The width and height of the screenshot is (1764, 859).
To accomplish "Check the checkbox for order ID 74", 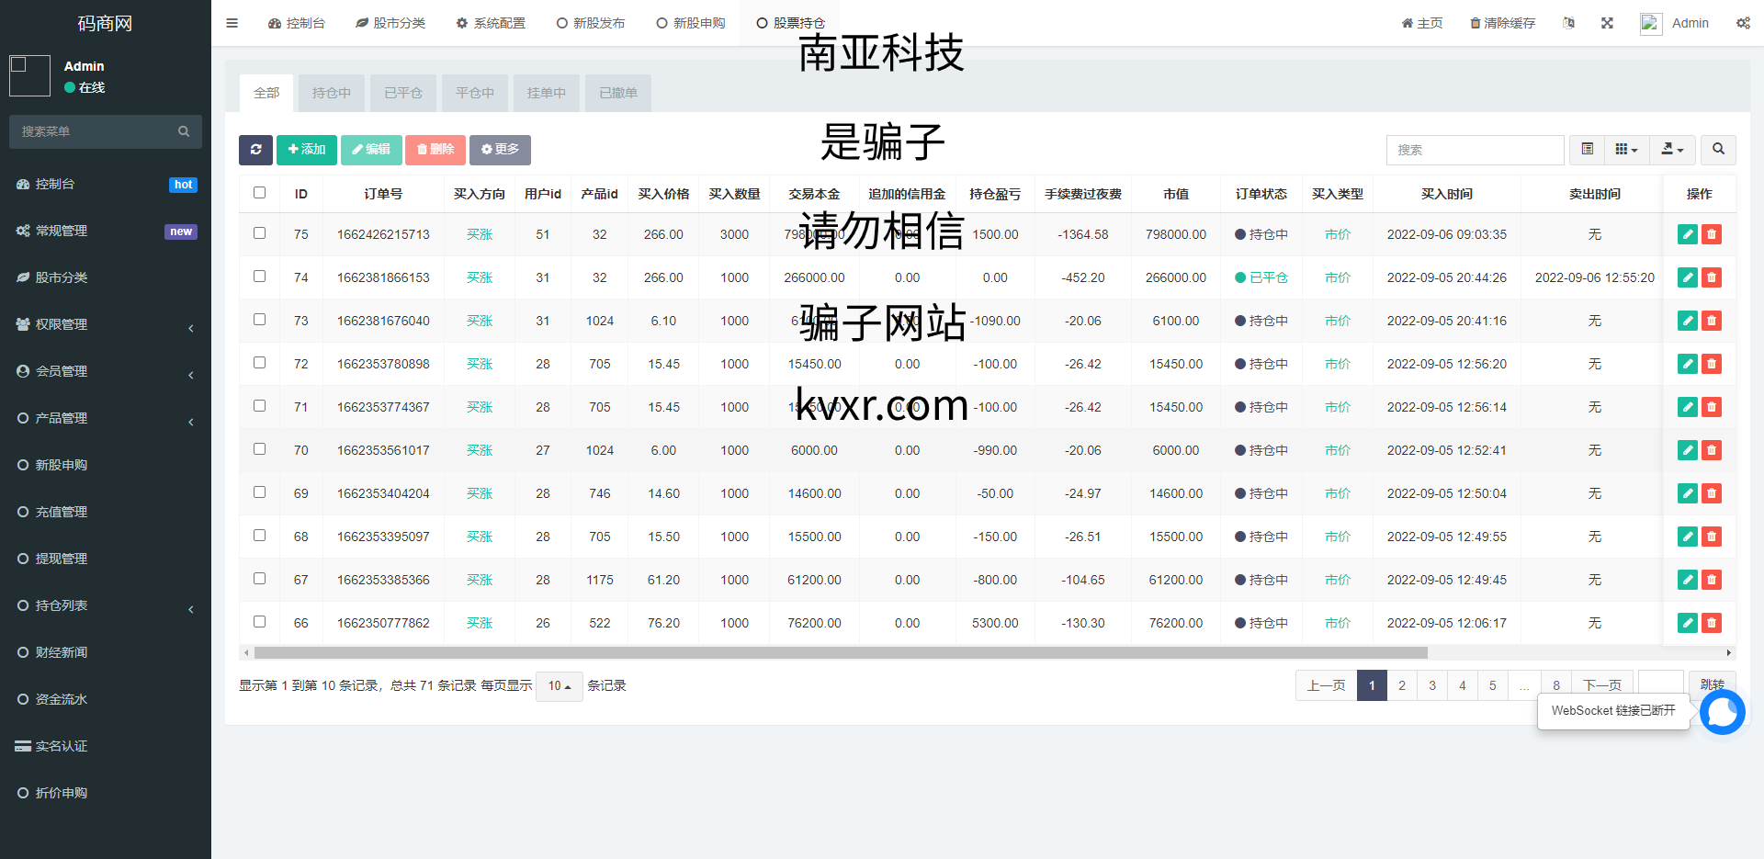I will click(x=259, y=277).
